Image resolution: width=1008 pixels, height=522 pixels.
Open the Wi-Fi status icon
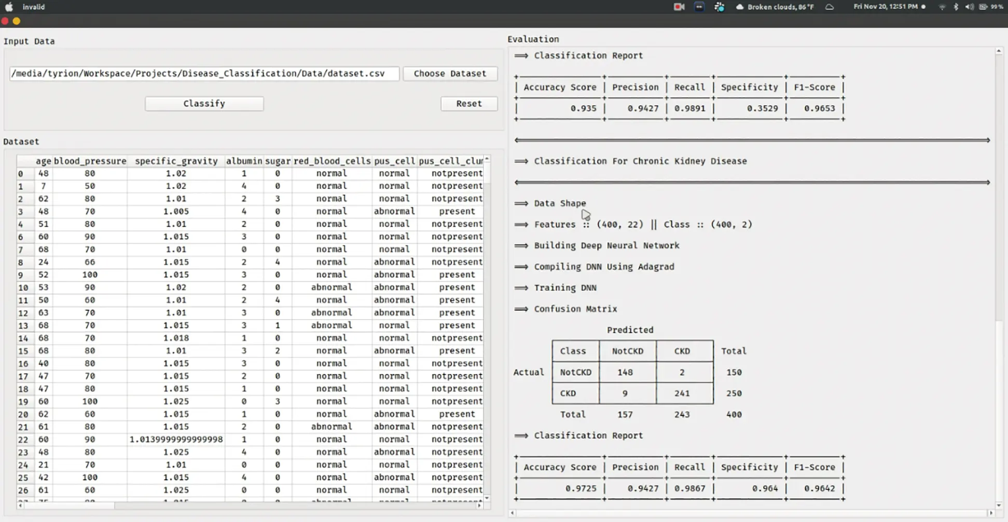(942, 7)
